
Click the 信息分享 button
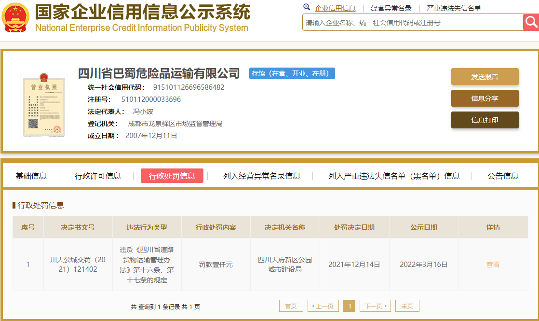pyautogui.click(x=485, y=98)
